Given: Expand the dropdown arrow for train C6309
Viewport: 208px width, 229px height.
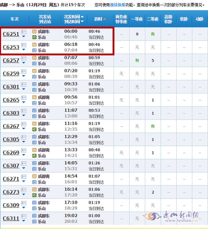Looking at the screenshot, I should (x=24, y=207).
